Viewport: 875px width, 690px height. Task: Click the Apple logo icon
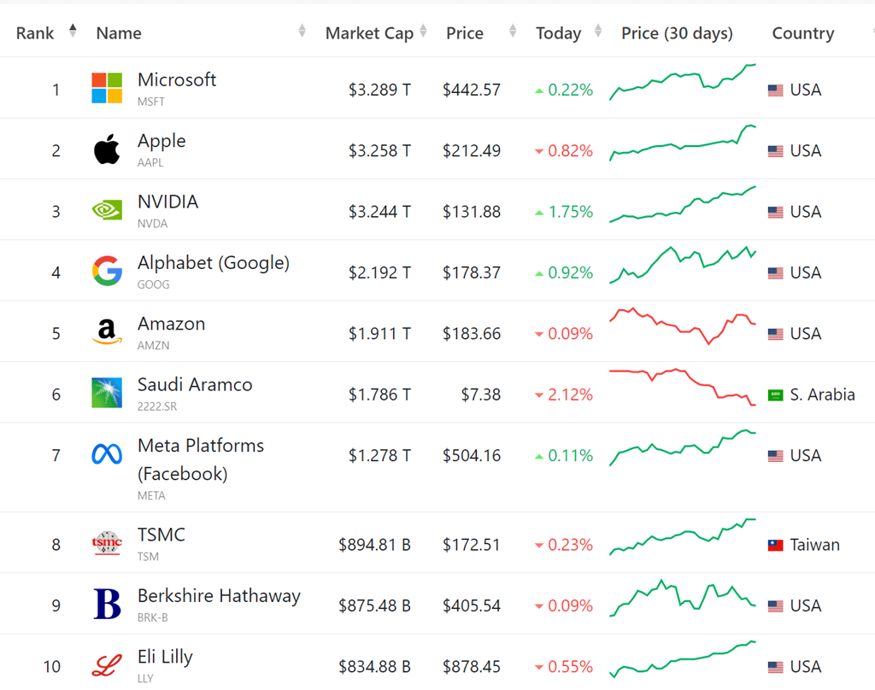[107, 150]
